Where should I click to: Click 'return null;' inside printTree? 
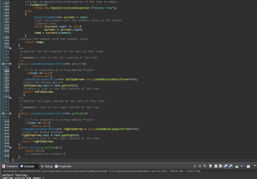[34, 151]
